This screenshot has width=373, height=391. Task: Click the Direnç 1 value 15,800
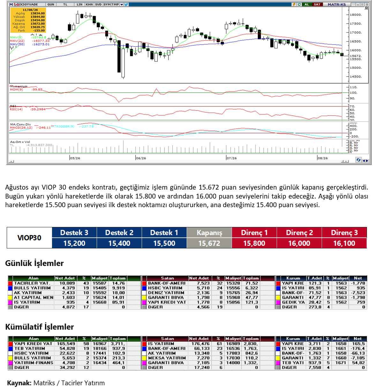254,243
